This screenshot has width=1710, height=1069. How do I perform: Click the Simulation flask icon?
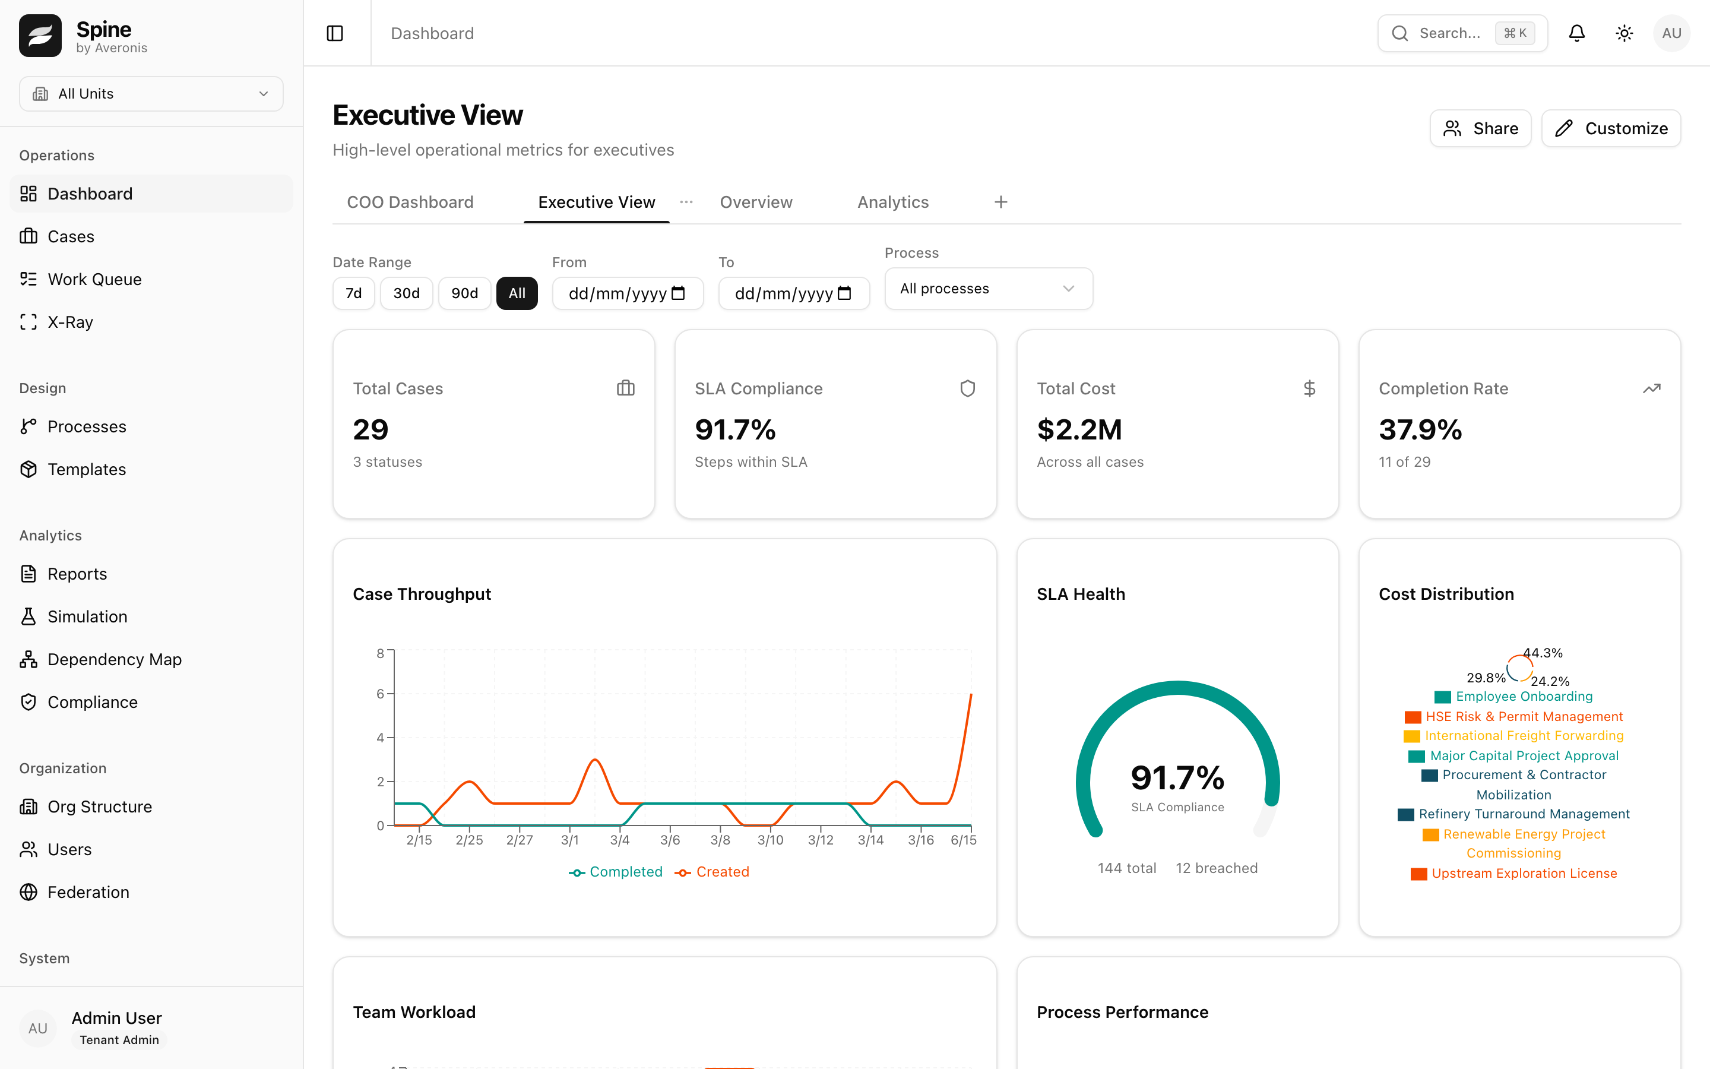[28, 616]
